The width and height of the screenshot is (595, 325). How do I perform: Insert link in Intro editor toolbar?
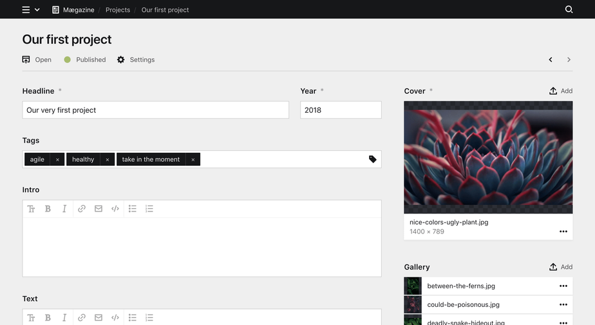(x=82, y=209)
